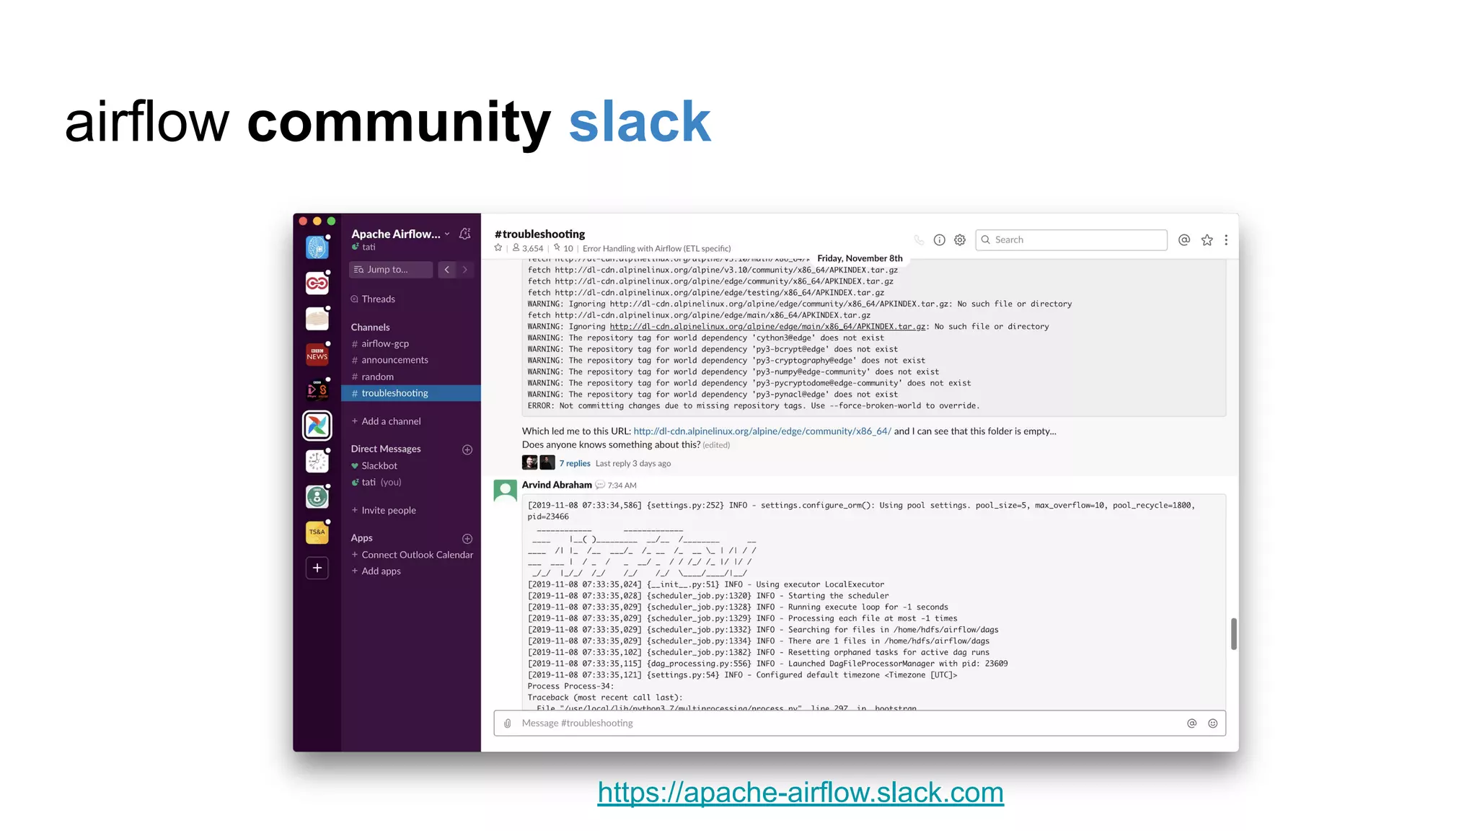Click the plus button to add workspace
Image resolution: width=1477 pixels, height=831 pixels.
click(x=317, y=568)
